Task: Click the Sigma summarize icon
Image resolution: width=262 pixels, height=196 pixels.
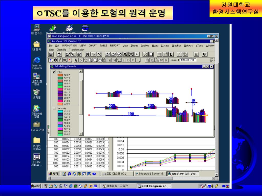Action: 171,54
